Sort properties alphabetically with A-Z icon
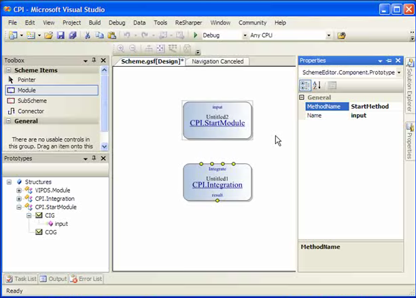Screen dimensions: 416x298 point(317,85)
